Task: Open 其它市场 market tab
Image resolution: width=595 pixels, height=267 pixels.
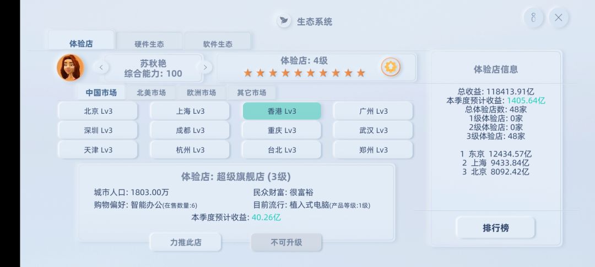Action: (x=251, y=93)
